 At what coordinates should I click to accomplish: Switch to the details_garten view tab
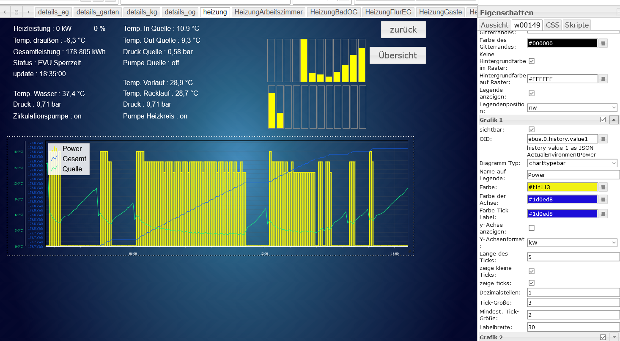98,12
